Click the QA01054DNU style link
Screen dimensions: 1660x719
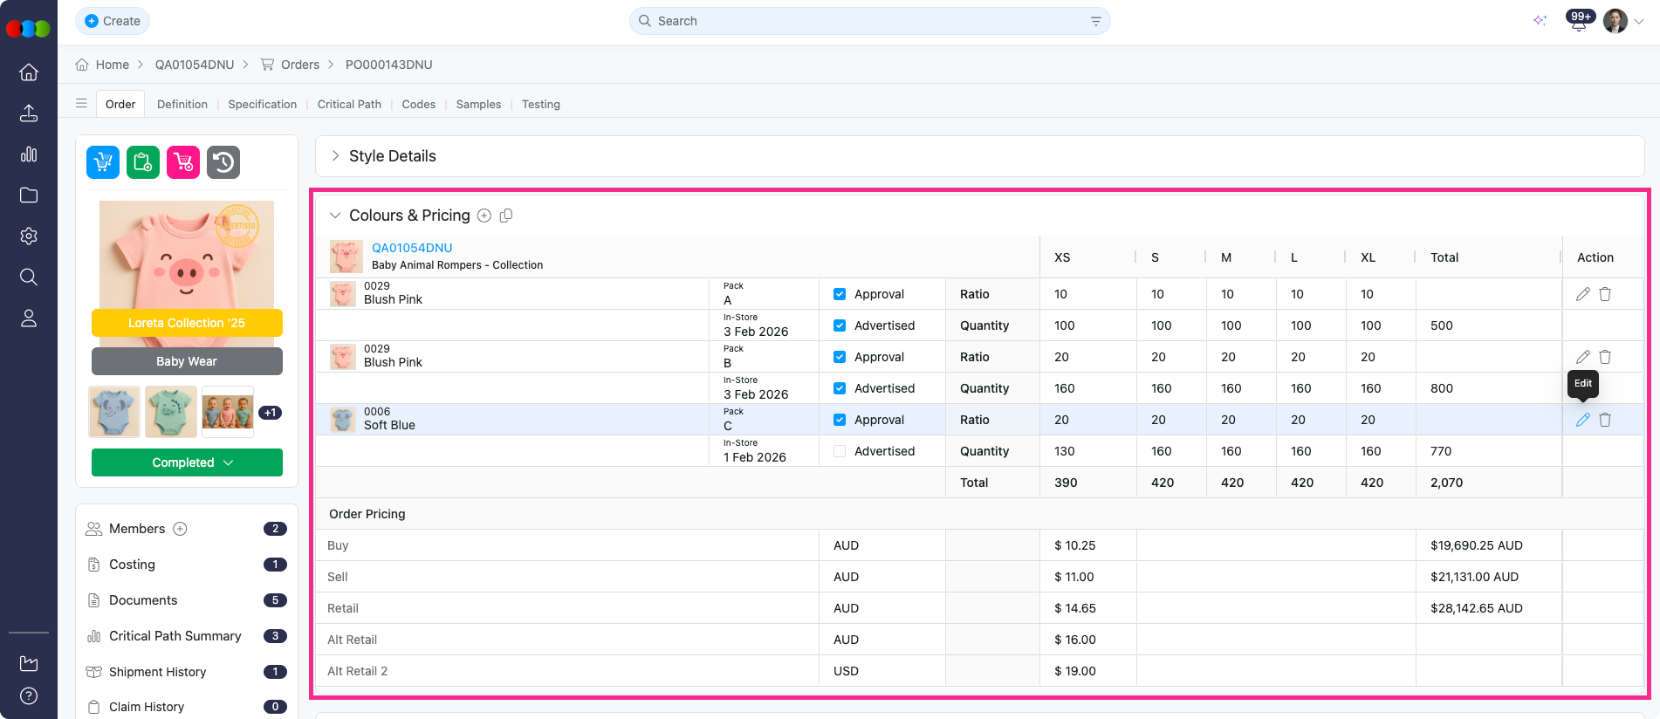pyautogui.click(x=412, y=248)
